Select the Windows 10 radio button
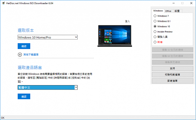196x120 pixels. point(155,26)
